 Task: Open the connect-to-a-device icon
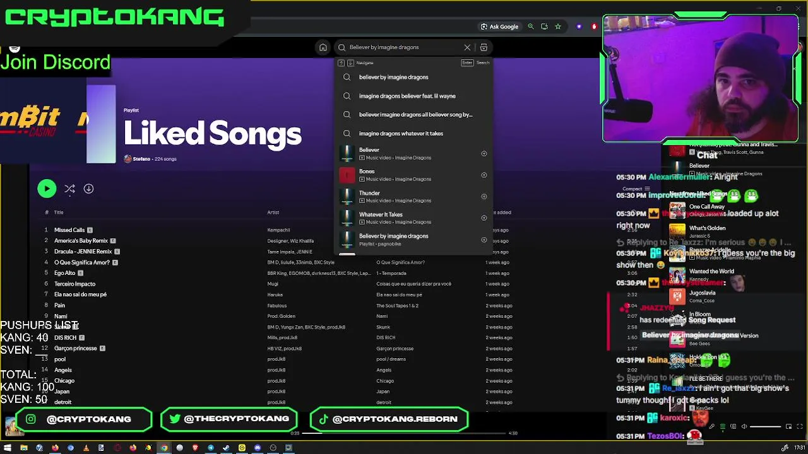click(x=733, y=427)
